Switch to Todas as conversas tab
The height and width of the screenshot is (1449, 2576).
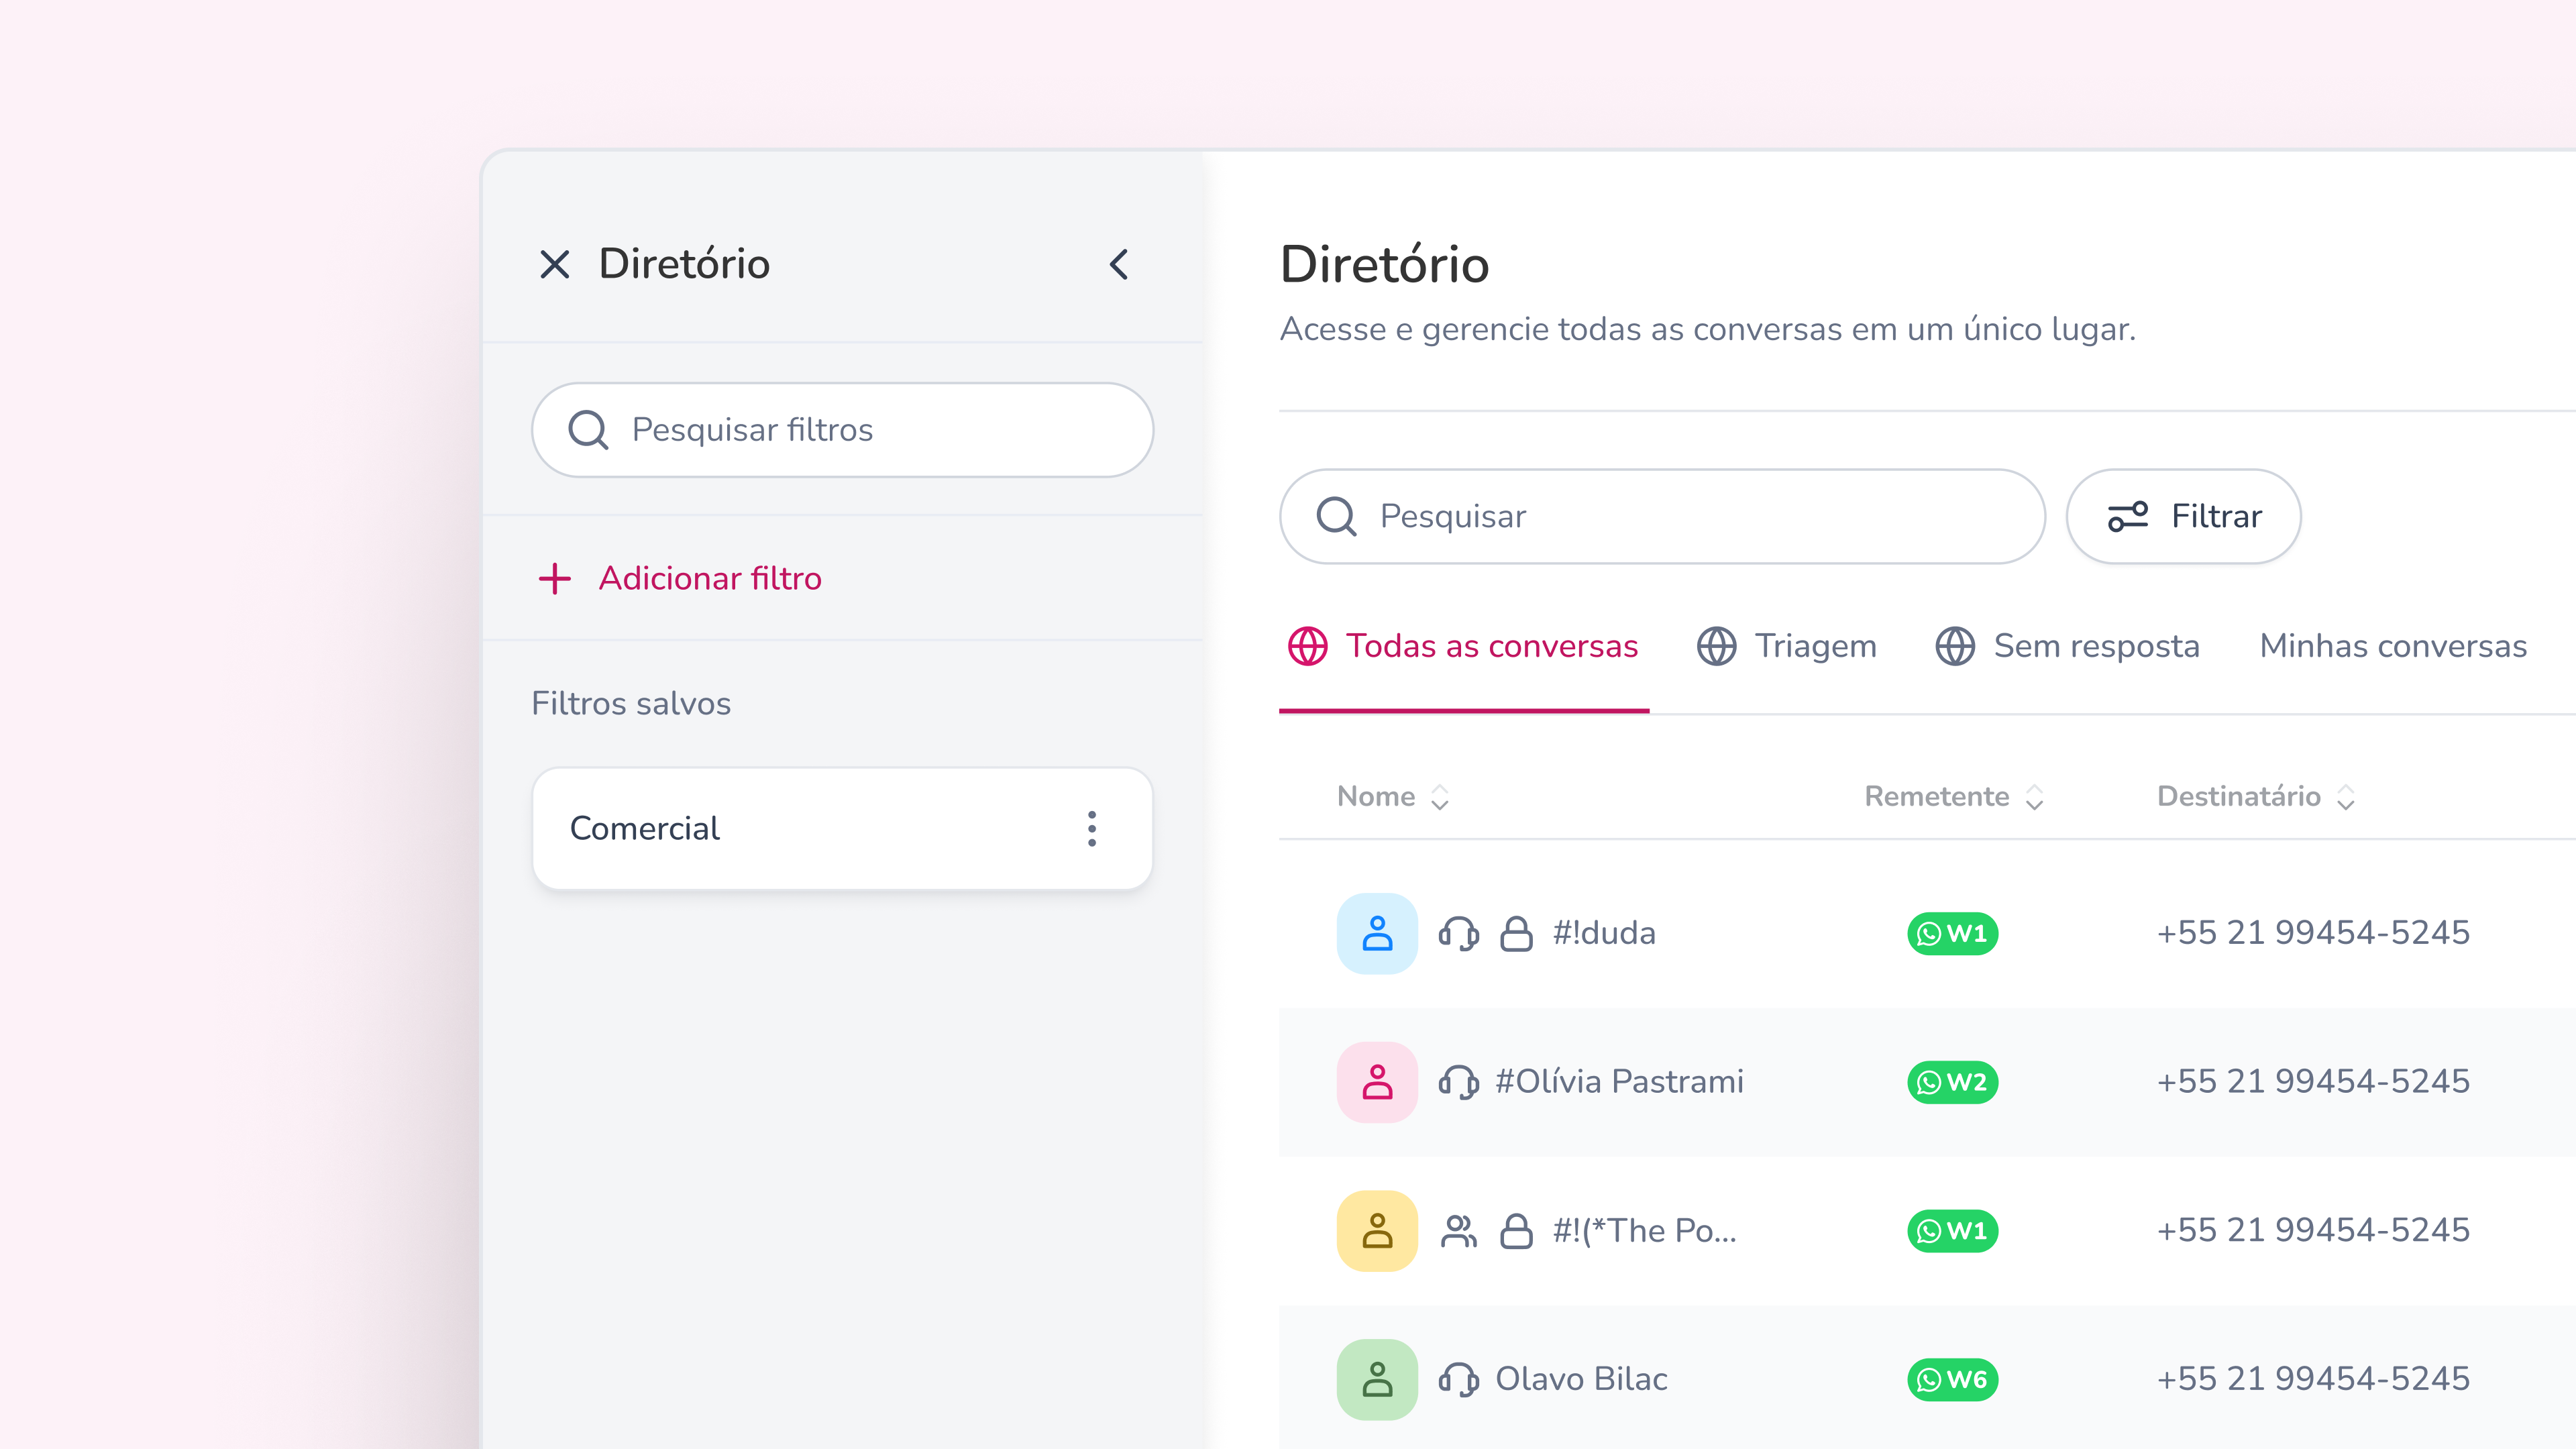1463,646
